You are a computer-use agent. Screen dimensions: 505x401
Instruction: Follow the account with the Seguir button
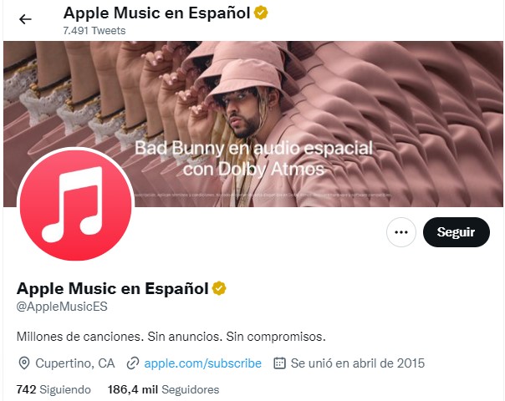pos(456,232)
